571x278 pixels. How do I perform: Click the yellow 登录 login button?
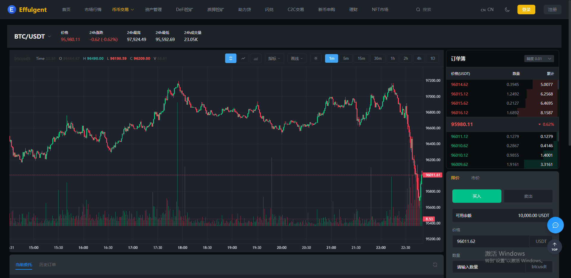(x=526, y=10)
